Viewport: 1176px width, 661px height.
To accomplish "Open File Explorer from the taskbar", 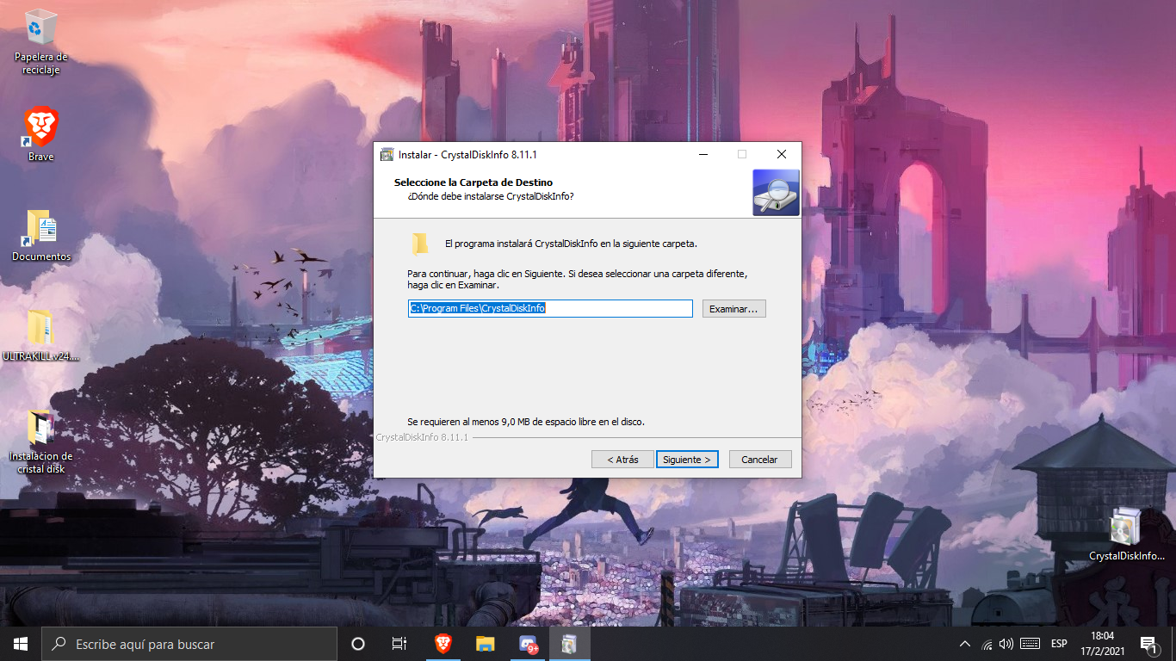I will point(485,644).
